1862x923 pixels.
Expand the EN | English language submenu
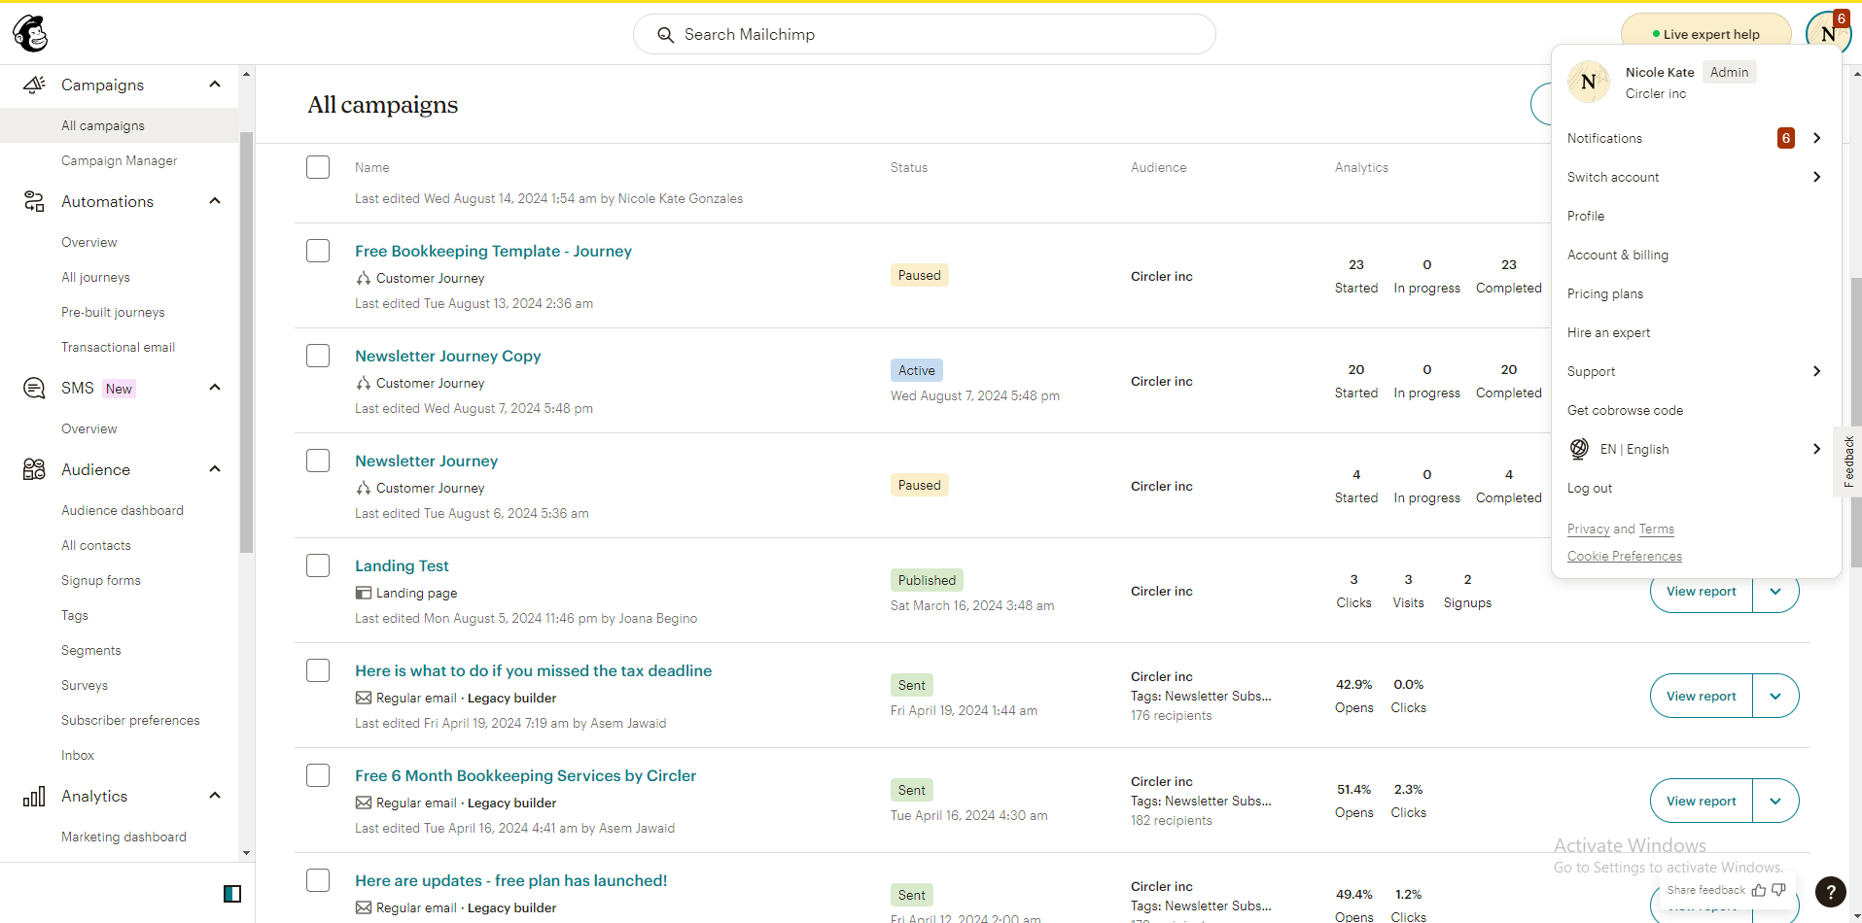[x=1816, y=449]
